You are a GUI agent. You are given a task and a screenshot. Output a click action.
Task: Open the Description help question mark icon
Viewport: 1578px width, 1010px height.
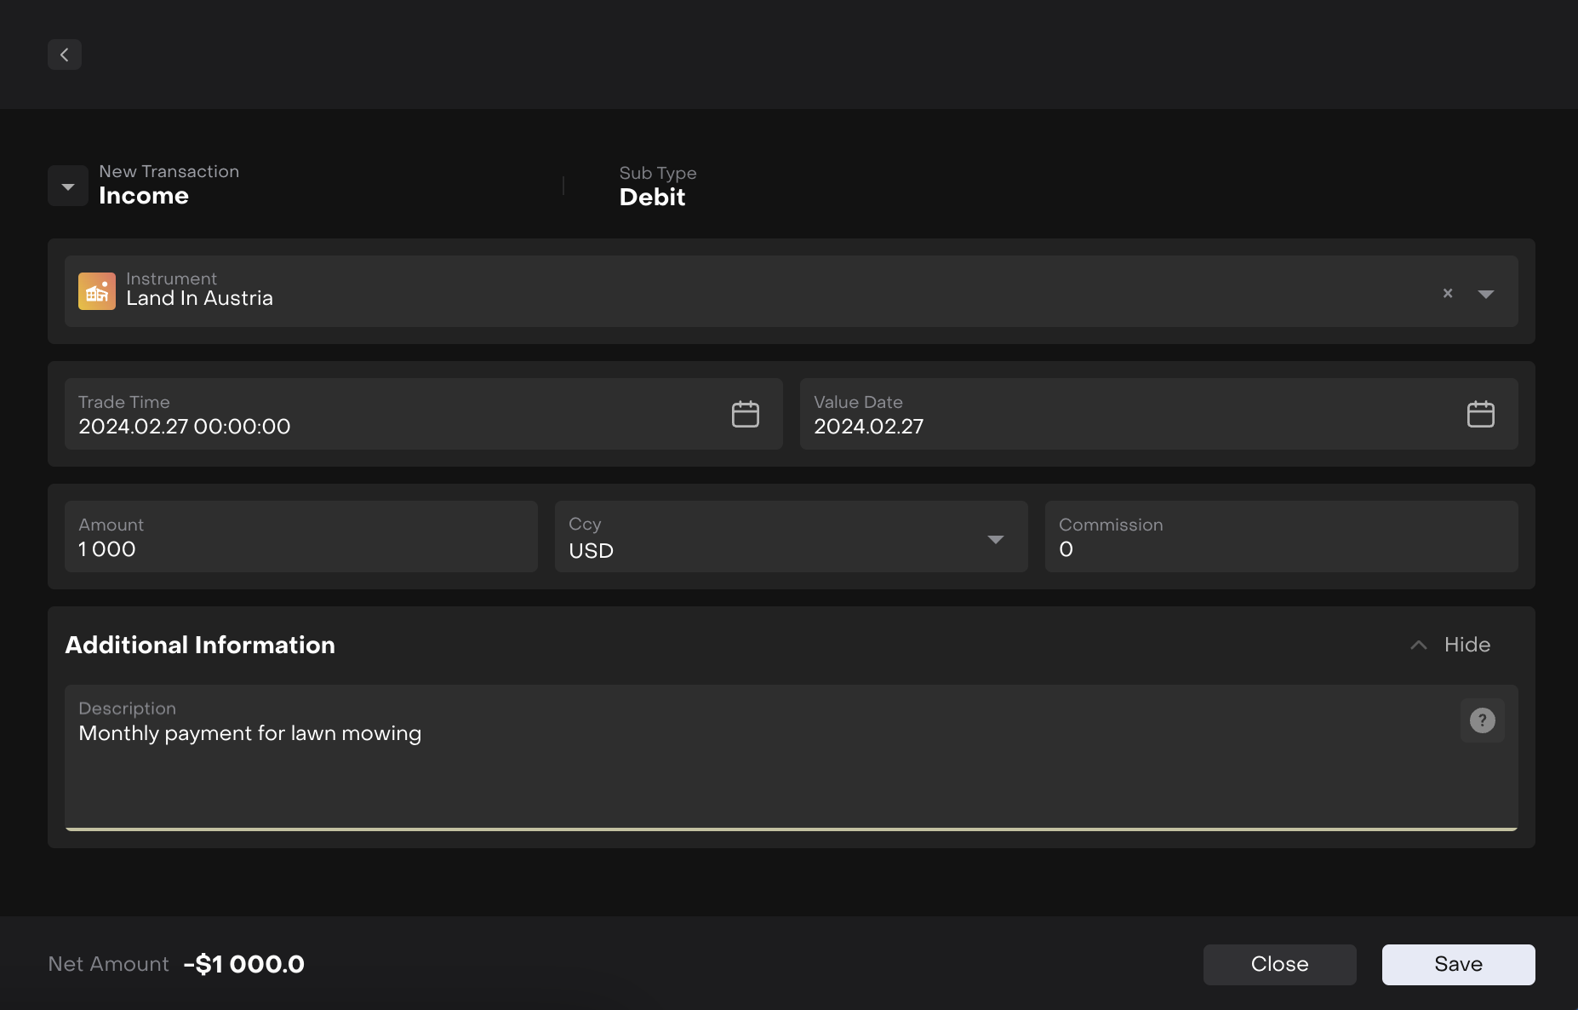1483,720
